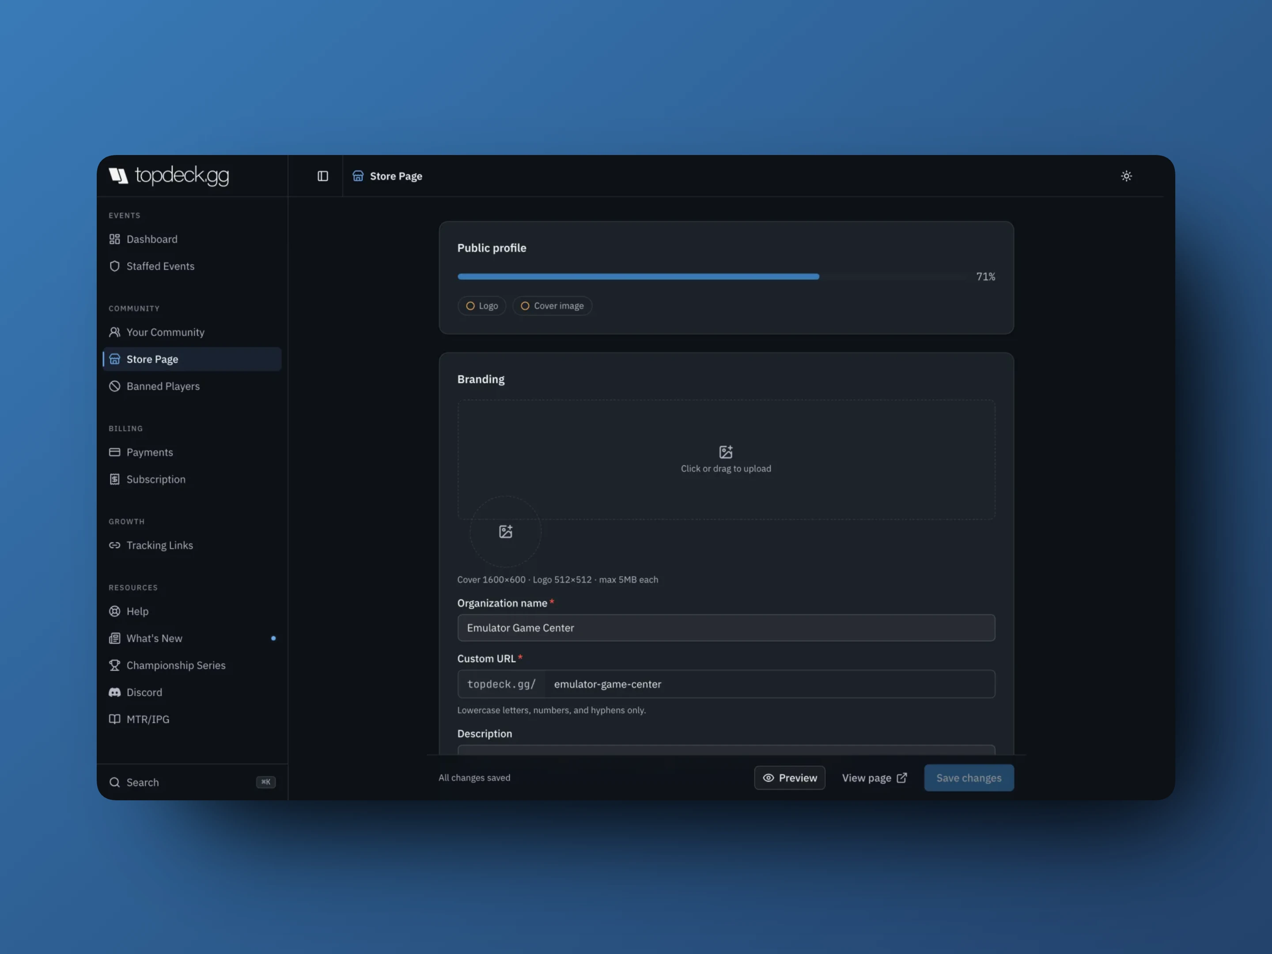Click the Tracking Links chain icon
The image size is (1272, 954).
pyautogui.click(x=114, y=545)
